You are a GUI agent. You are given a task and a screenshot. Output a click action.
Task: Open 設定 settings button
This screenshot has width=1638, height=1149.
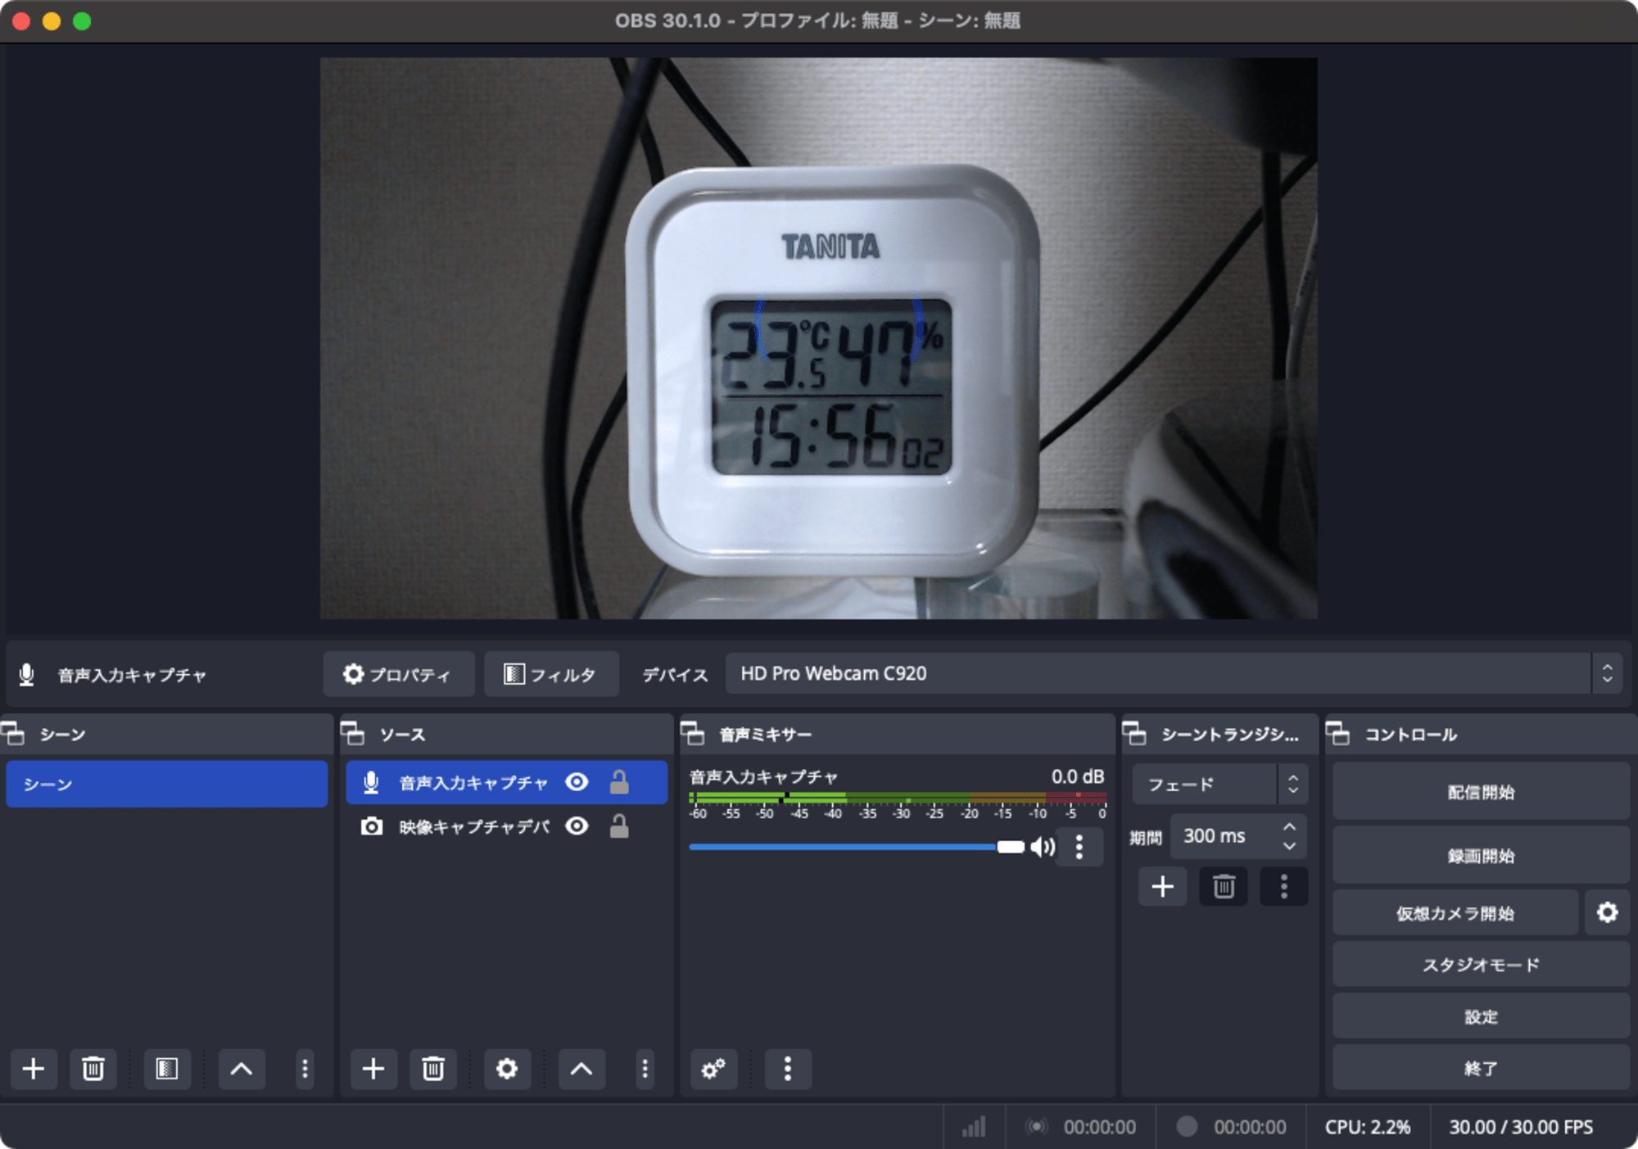[x=1481, y=1016]
